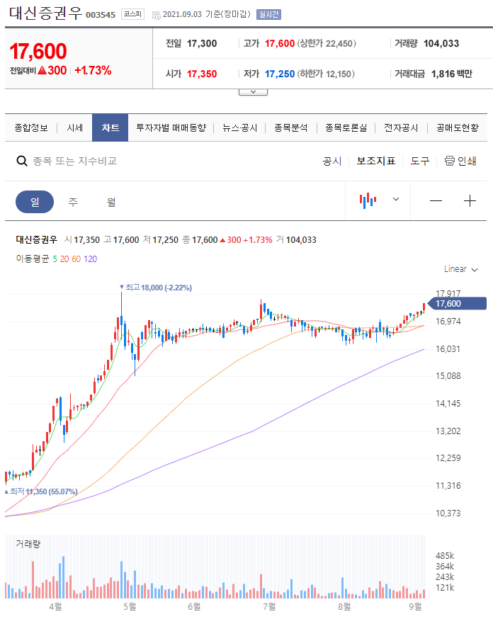The height and width of the screenshot is (619, 493).
Task: Click in 종목 또는 지수비교 search field
Action: tap(75, 161)
